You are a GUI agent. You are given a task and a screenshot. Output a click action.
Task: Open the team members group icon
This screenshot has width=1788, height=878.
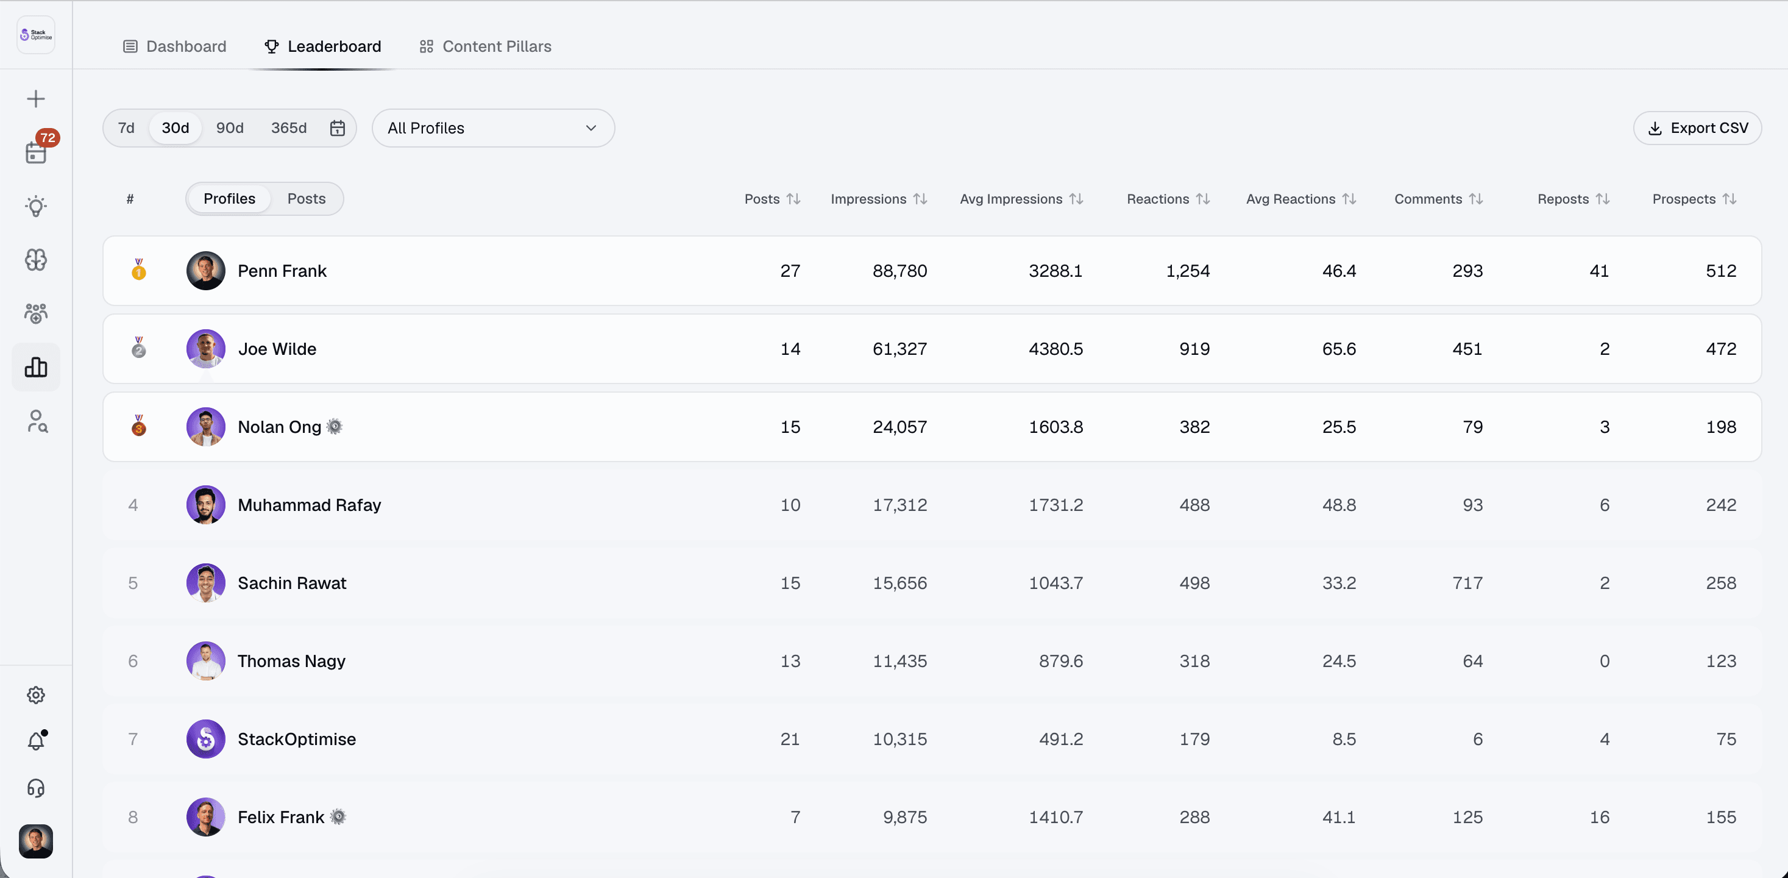[x=36, y=313]
